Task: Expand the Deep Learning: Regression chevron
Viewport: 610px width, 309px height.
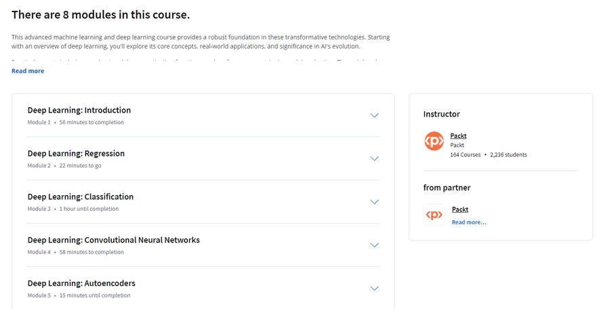Action: tap(374, 159)
